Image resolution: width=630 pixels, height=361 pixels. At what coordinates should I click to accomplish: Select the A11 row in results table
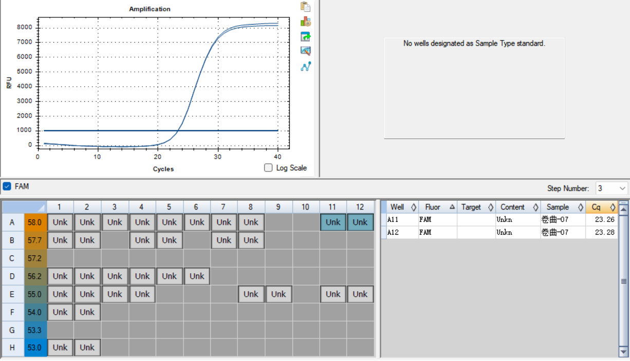pos(499,220)
